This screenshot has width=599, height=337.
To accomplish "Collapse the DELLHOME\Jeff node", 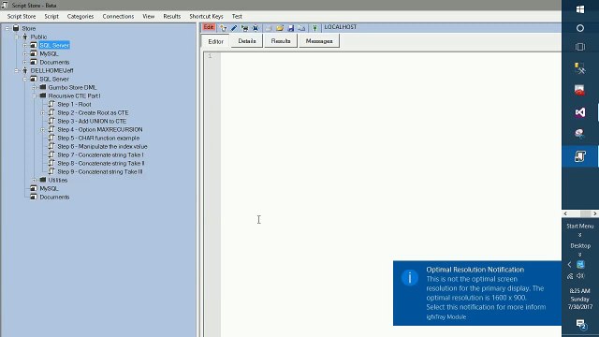I will [x=17, y=70].
